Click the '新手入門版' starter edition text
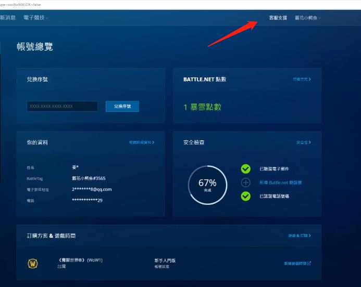Screen dimensions: 361x287 click(x=165, y=260)
